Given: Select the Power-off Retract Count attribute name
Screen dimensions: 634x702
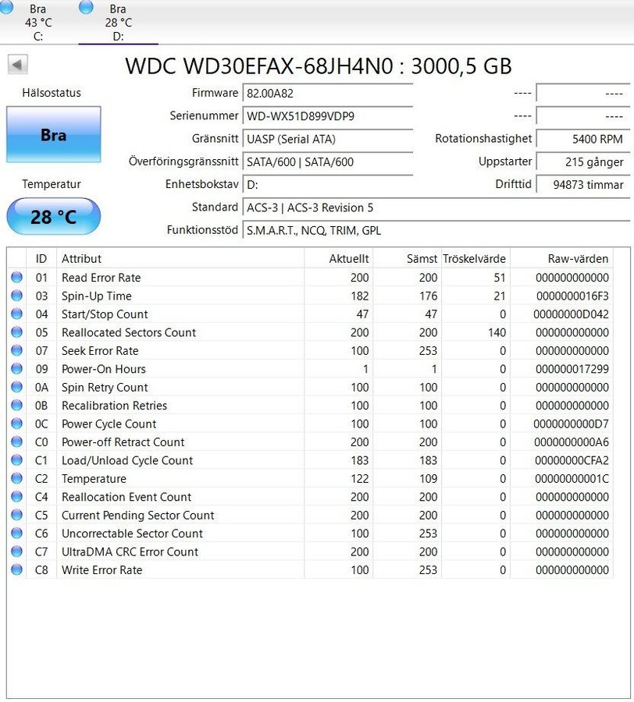Looking at the screenshot, I should coord(123,442).
